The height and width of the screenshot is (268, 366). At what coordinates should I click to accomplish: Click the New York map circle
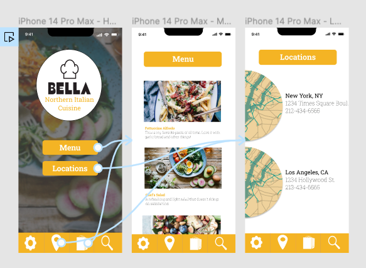point(264,106)
